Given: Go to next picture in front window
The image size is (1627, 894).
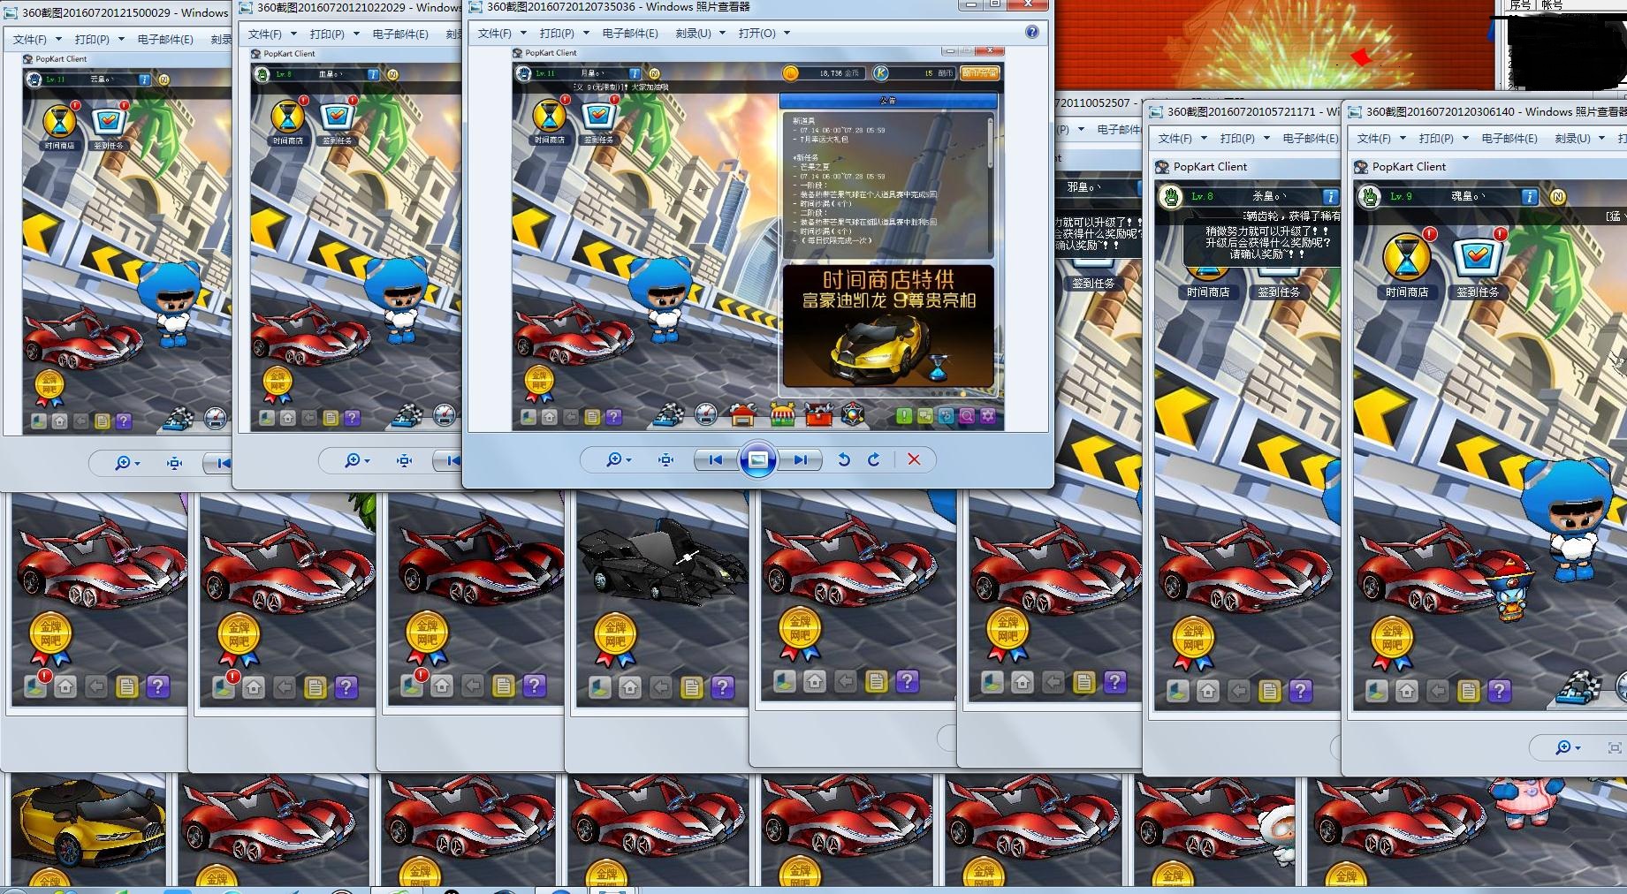Looking at the screenshot, I should point(800,459).
